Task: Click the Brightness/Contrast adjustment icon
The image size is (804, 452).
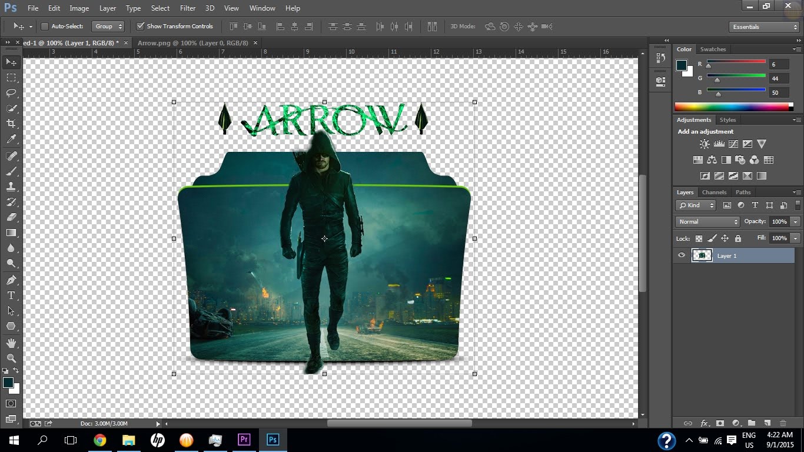Action: (705, 144)
